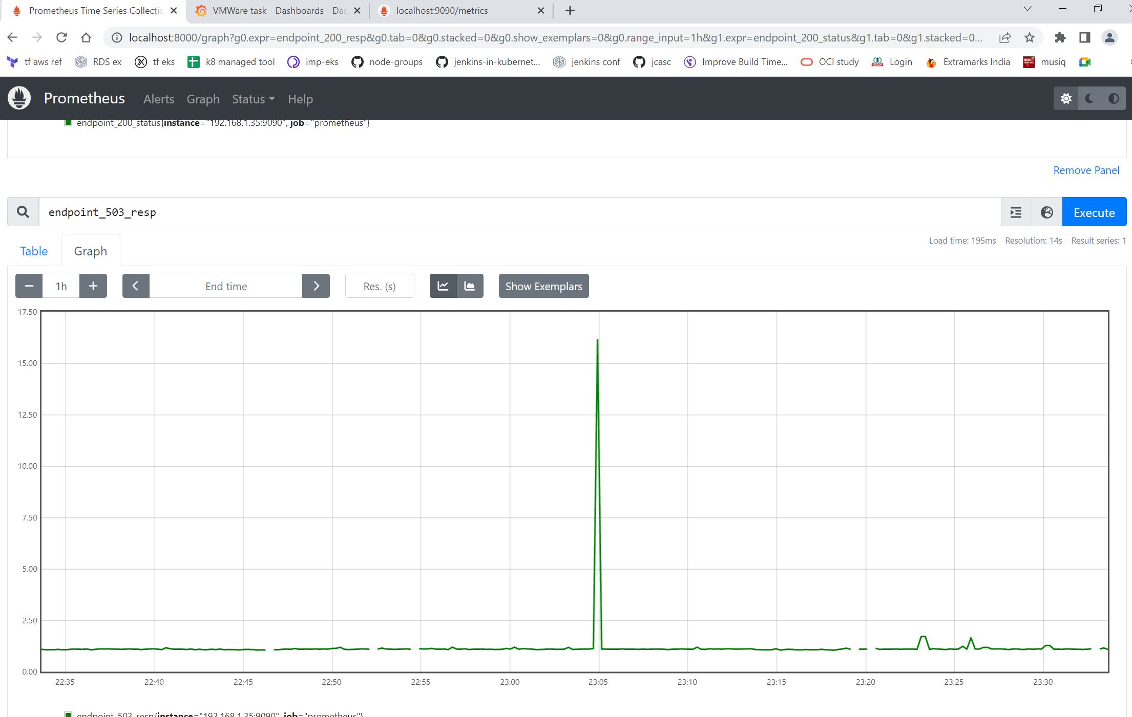Image resolution: width=1132 pixels, height=717 pixels.
Task: Open Graph in Prometheus navbar
Action: (x=203, y=99)
